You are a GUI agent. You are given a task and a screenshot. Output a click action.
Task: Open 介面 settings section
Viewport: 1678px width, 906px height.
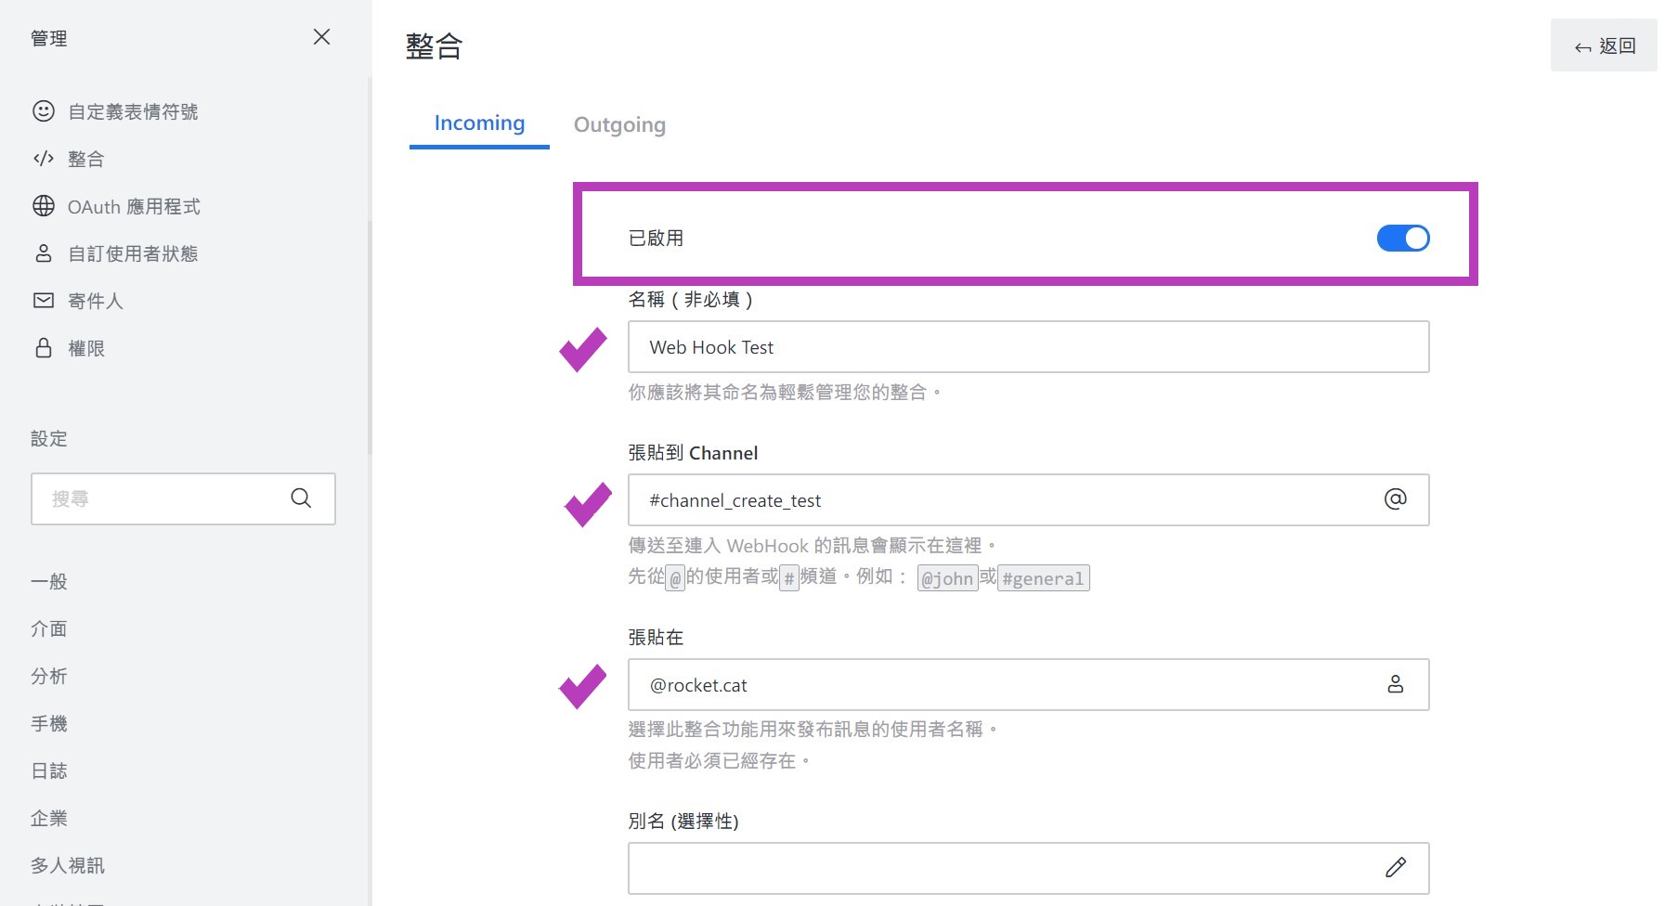point(49,629)
